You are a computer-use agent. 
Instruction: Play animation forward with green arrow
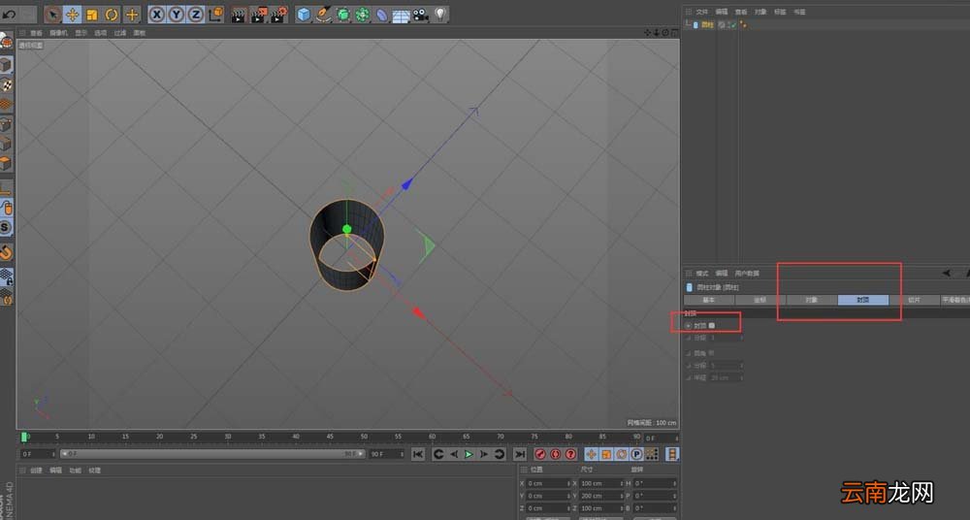(469, 454)
